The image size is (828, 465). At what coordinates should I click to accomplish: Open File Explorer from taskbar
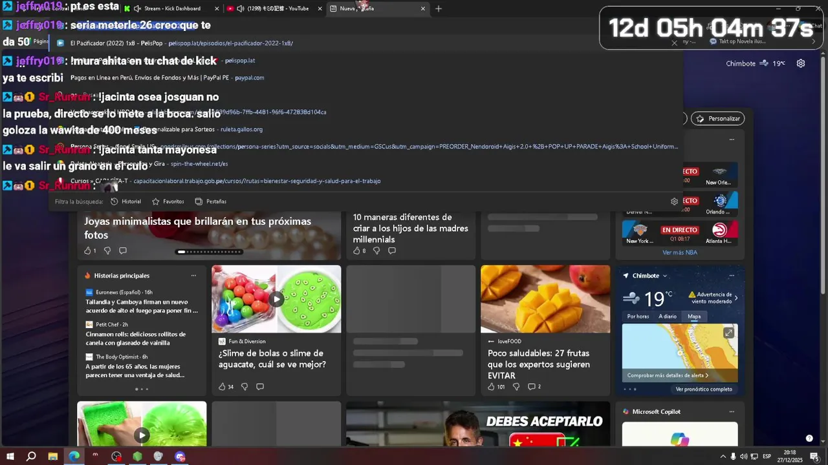(x=53, y=457)
